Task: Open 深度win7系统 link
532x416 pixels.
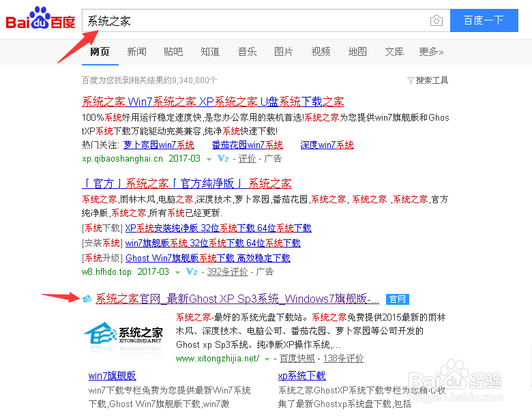Action: [327, 145]
